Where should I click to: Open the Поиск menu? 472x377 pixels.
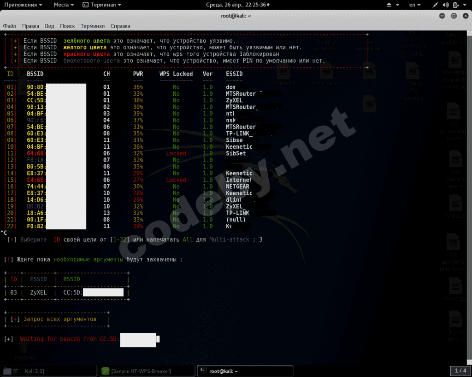[67, 26]
